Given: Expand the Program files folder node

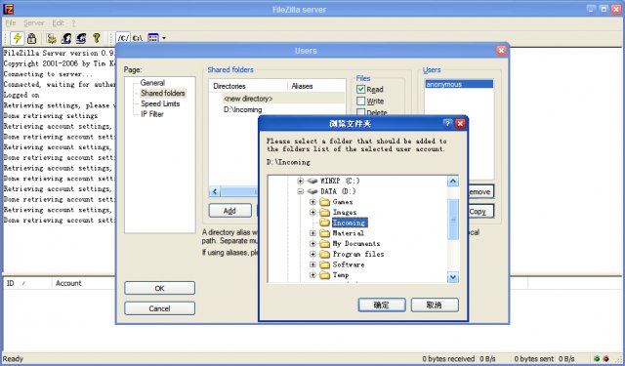Looking at the screenshot, I should 312,254.
